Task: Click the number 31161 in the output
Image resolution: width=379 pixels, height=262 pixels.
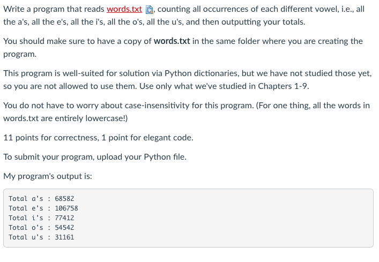Action: point(64,237)
